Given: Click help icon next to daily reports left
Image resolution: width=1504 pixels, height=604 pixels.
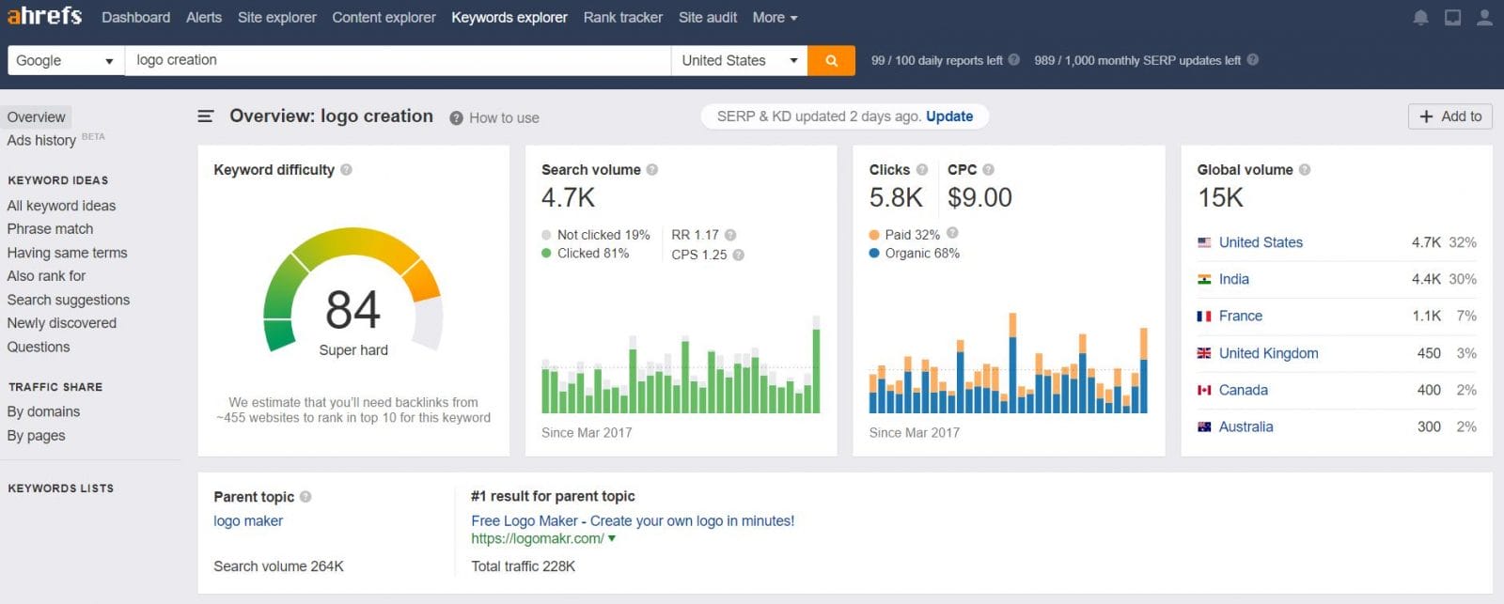Looking at the screenshot, I should point(1013,60).
